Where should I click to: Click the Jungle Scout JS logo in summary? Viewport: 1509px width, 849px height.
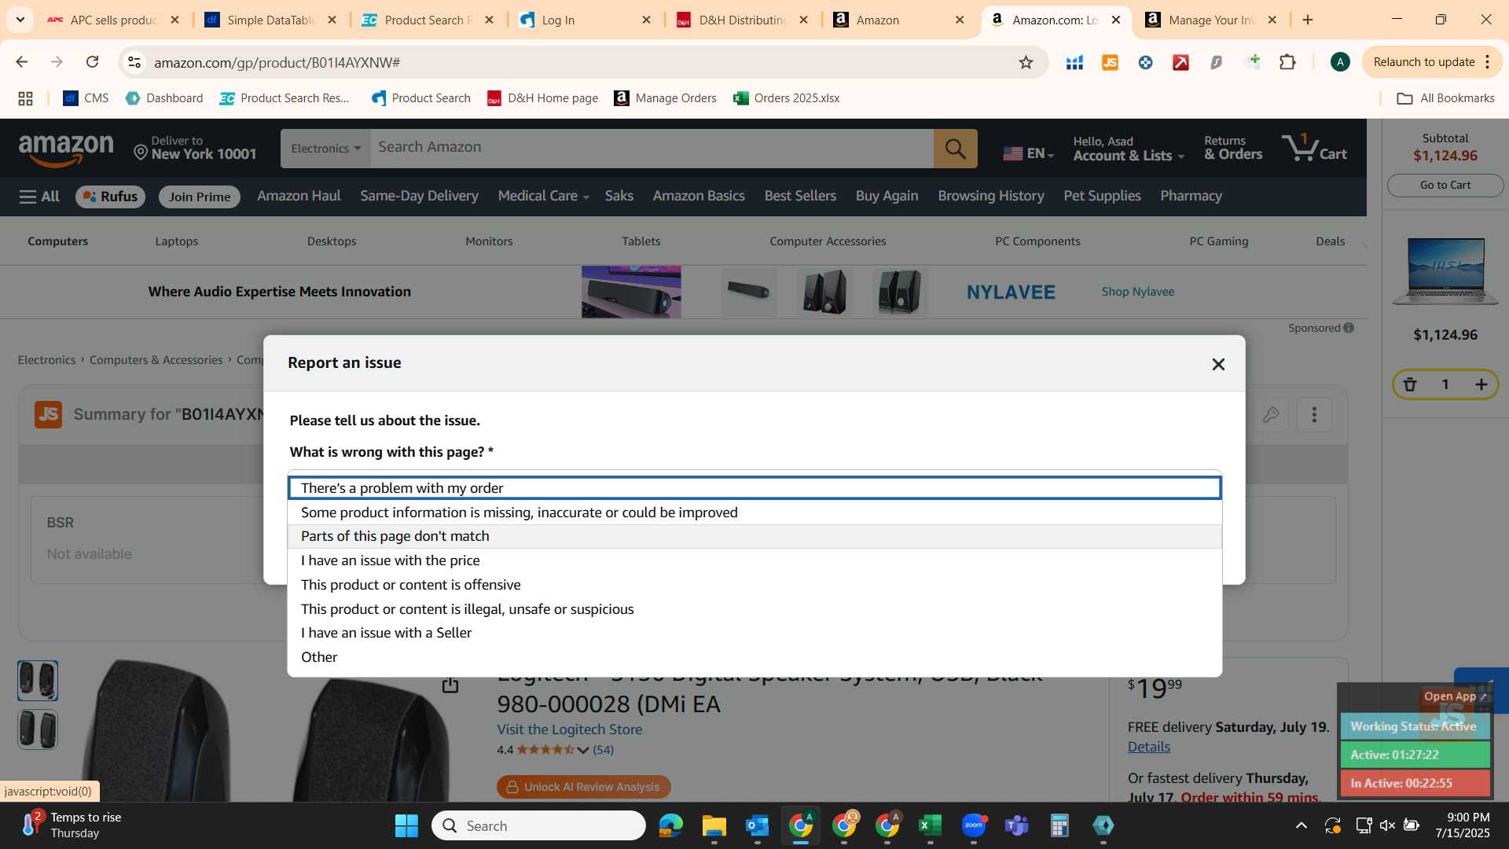coord(48,414)
